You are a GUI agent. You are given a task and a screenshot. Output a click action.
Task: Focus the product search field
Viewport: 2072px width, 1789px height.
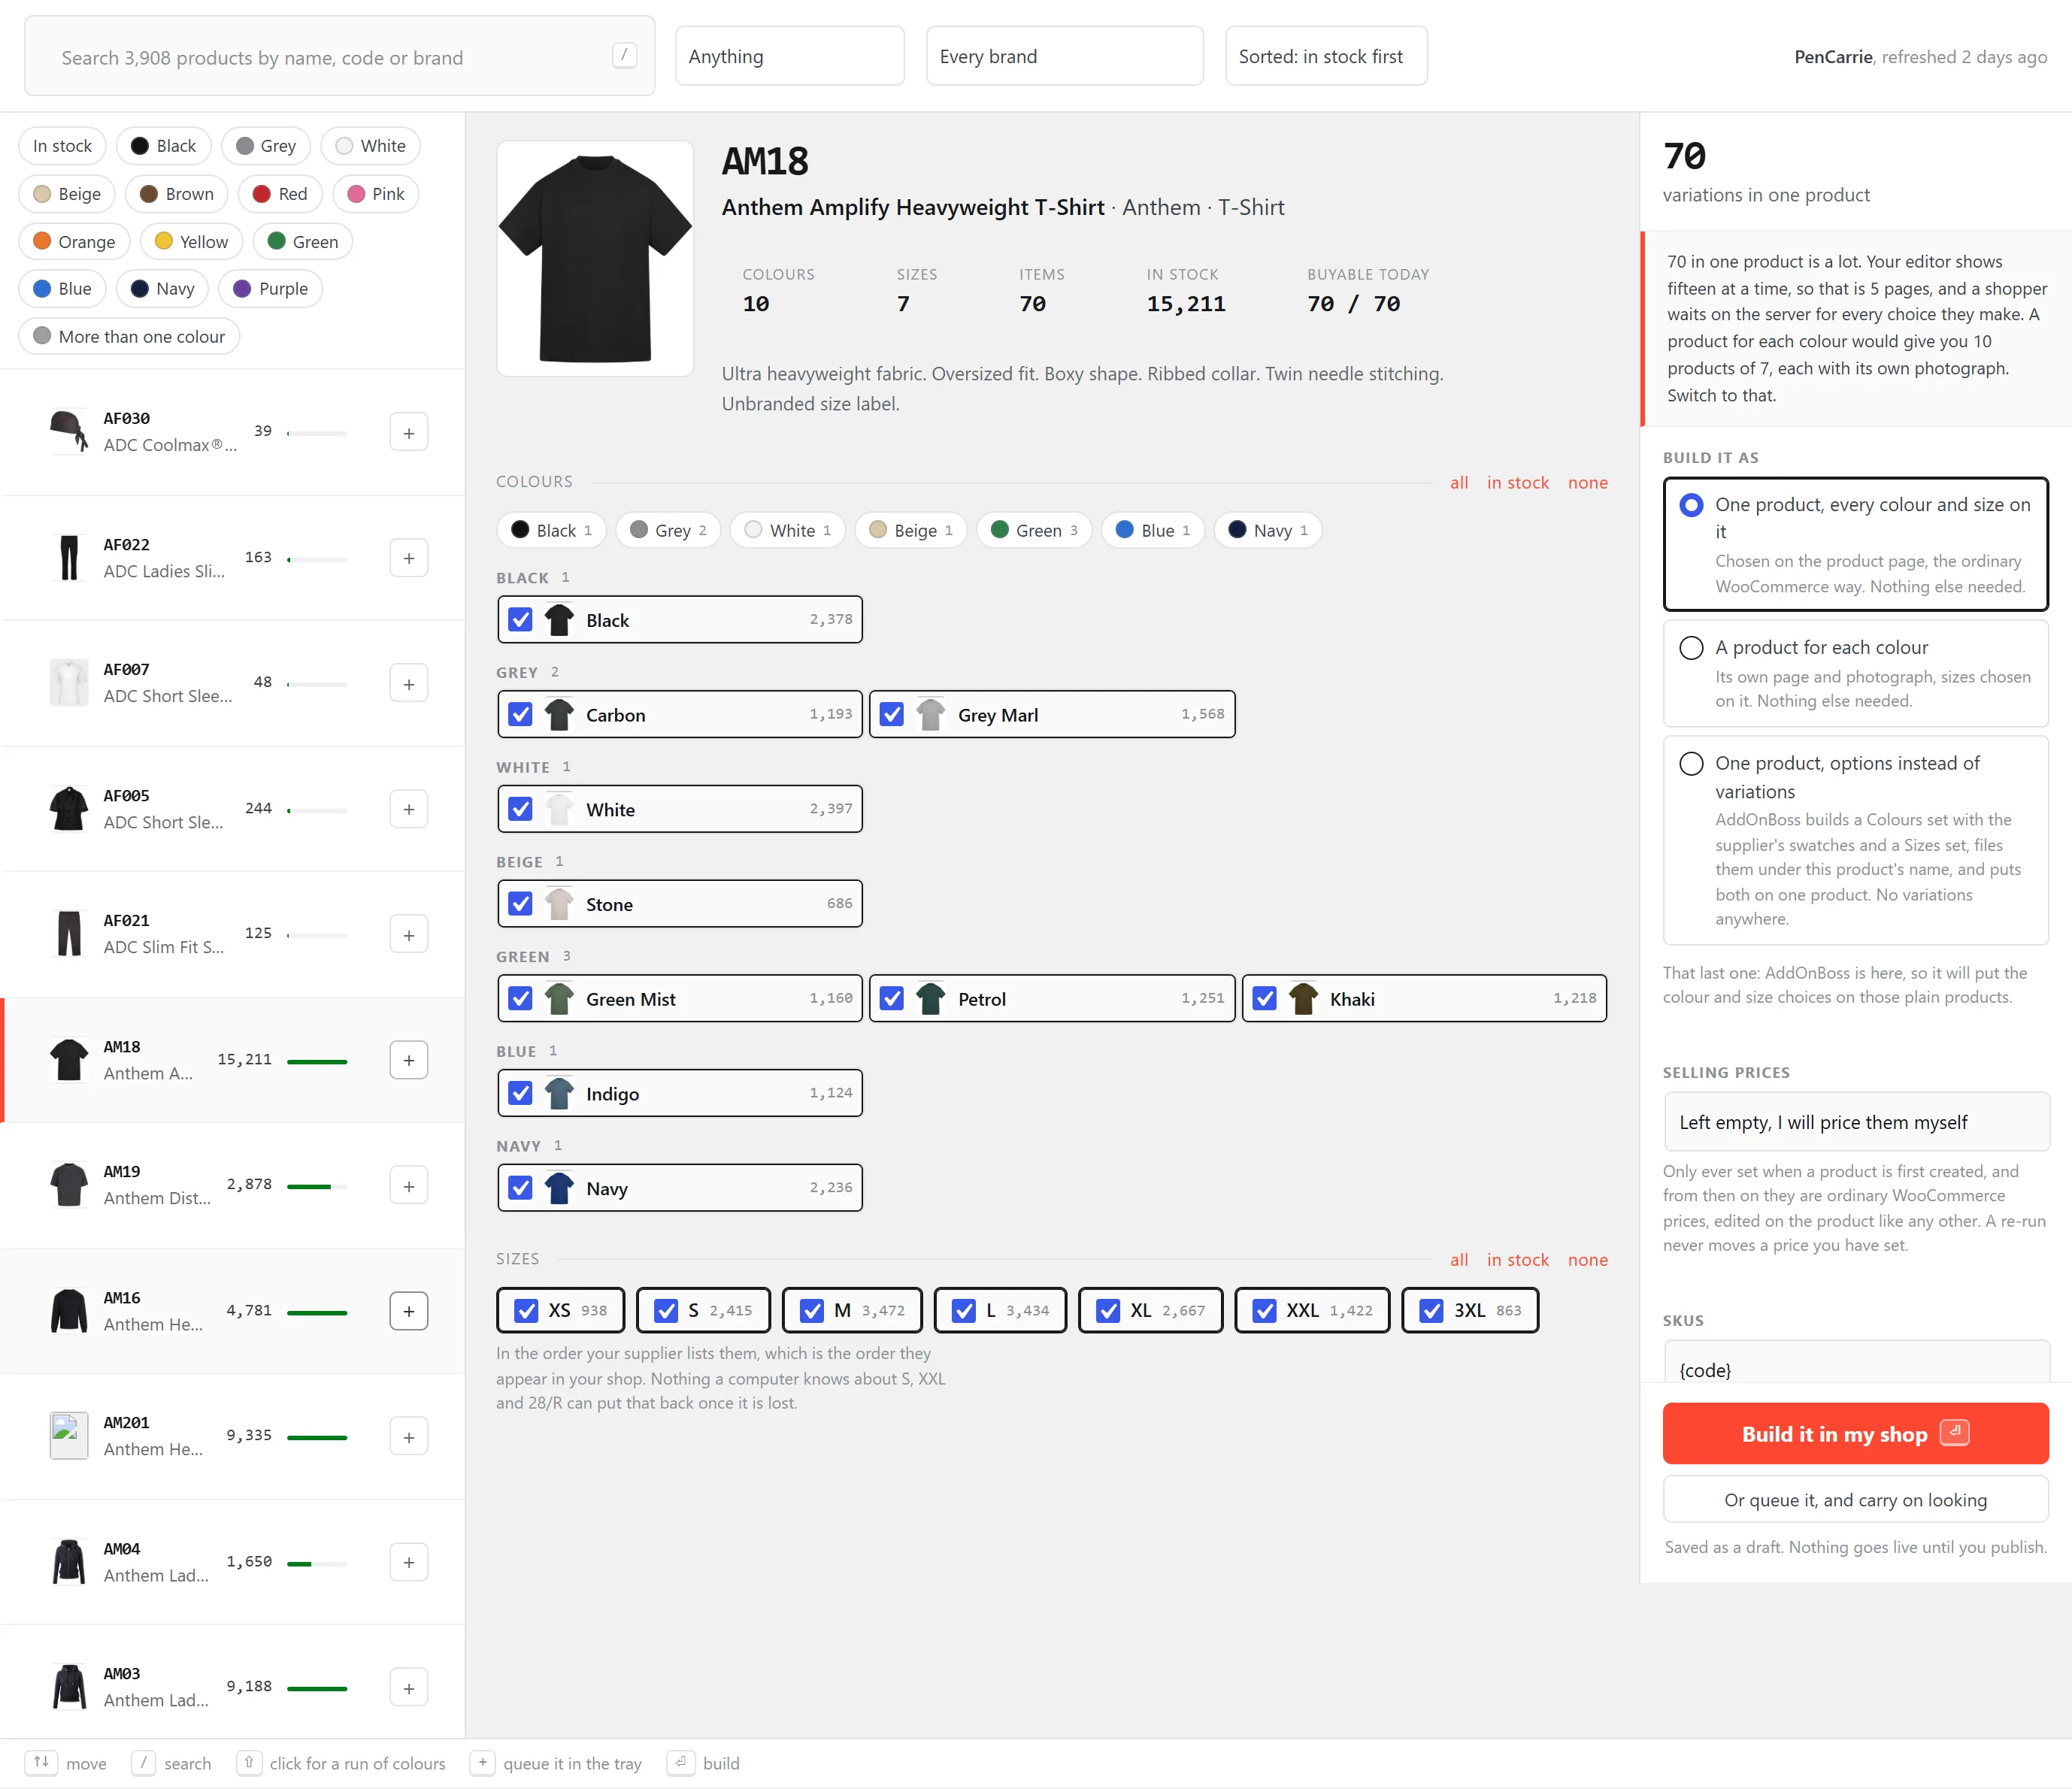pyautogui.click(x=339, y=57)
